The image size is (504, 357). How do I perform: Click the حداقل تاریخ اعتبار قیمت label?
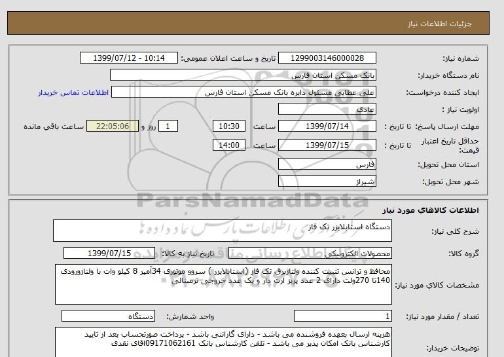pyautogui.click(x=450, y=145)
